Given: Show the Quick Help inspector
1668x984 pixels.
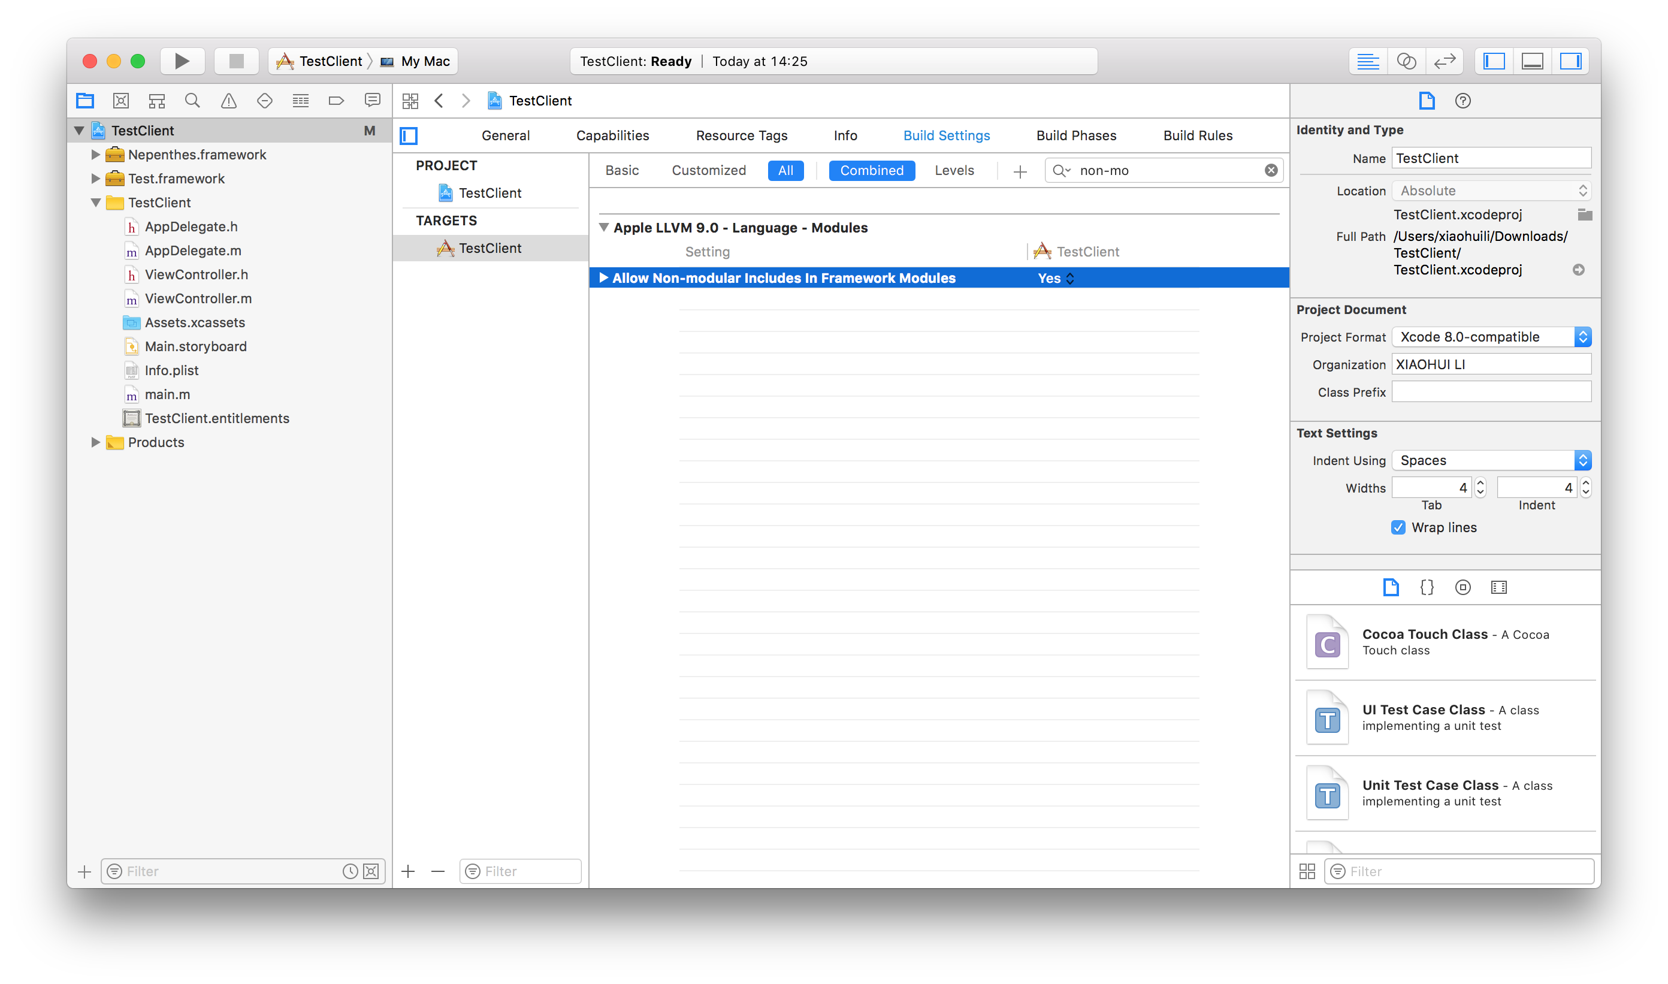Looking at the screenshot, I should (1462, 101).
